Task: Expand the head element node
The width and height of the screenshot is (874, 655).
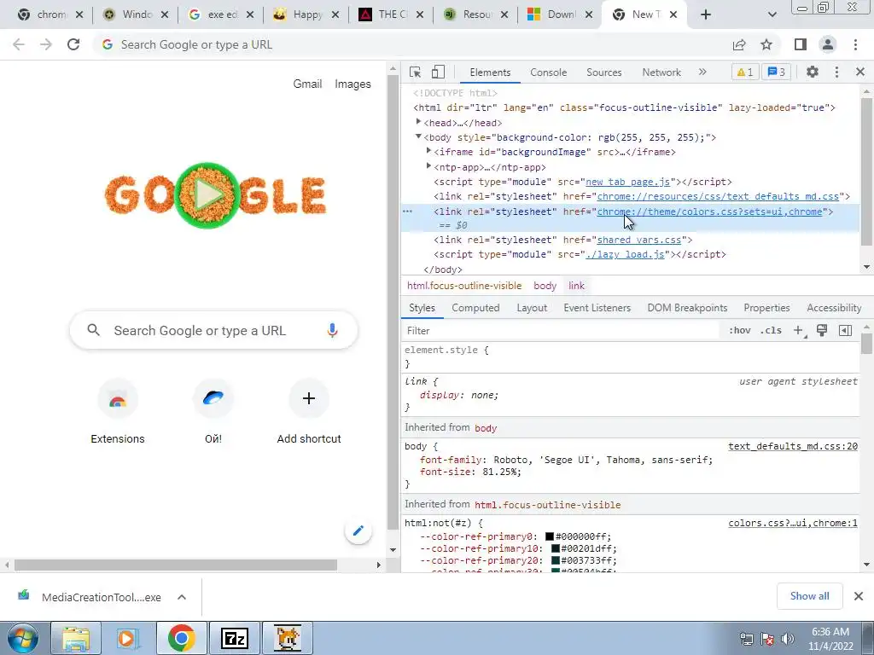Action: [x=418, y=122]
